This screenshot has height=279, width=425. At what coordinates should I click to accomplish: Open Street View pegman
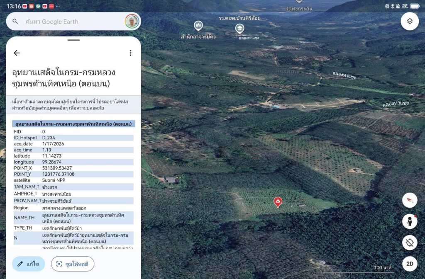click(x=410, y=221)
